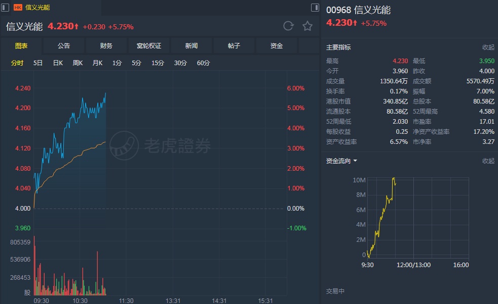498x304 pixels.
Task: Select the 分时 chart period
Action: click(17, 63)
